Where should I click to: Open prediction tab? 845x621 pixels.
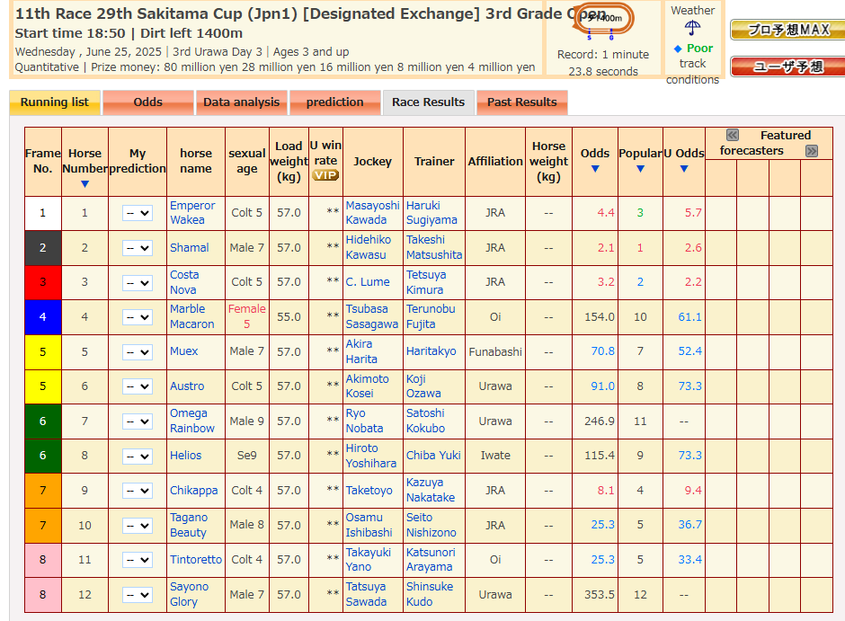(x=334, y=102)
